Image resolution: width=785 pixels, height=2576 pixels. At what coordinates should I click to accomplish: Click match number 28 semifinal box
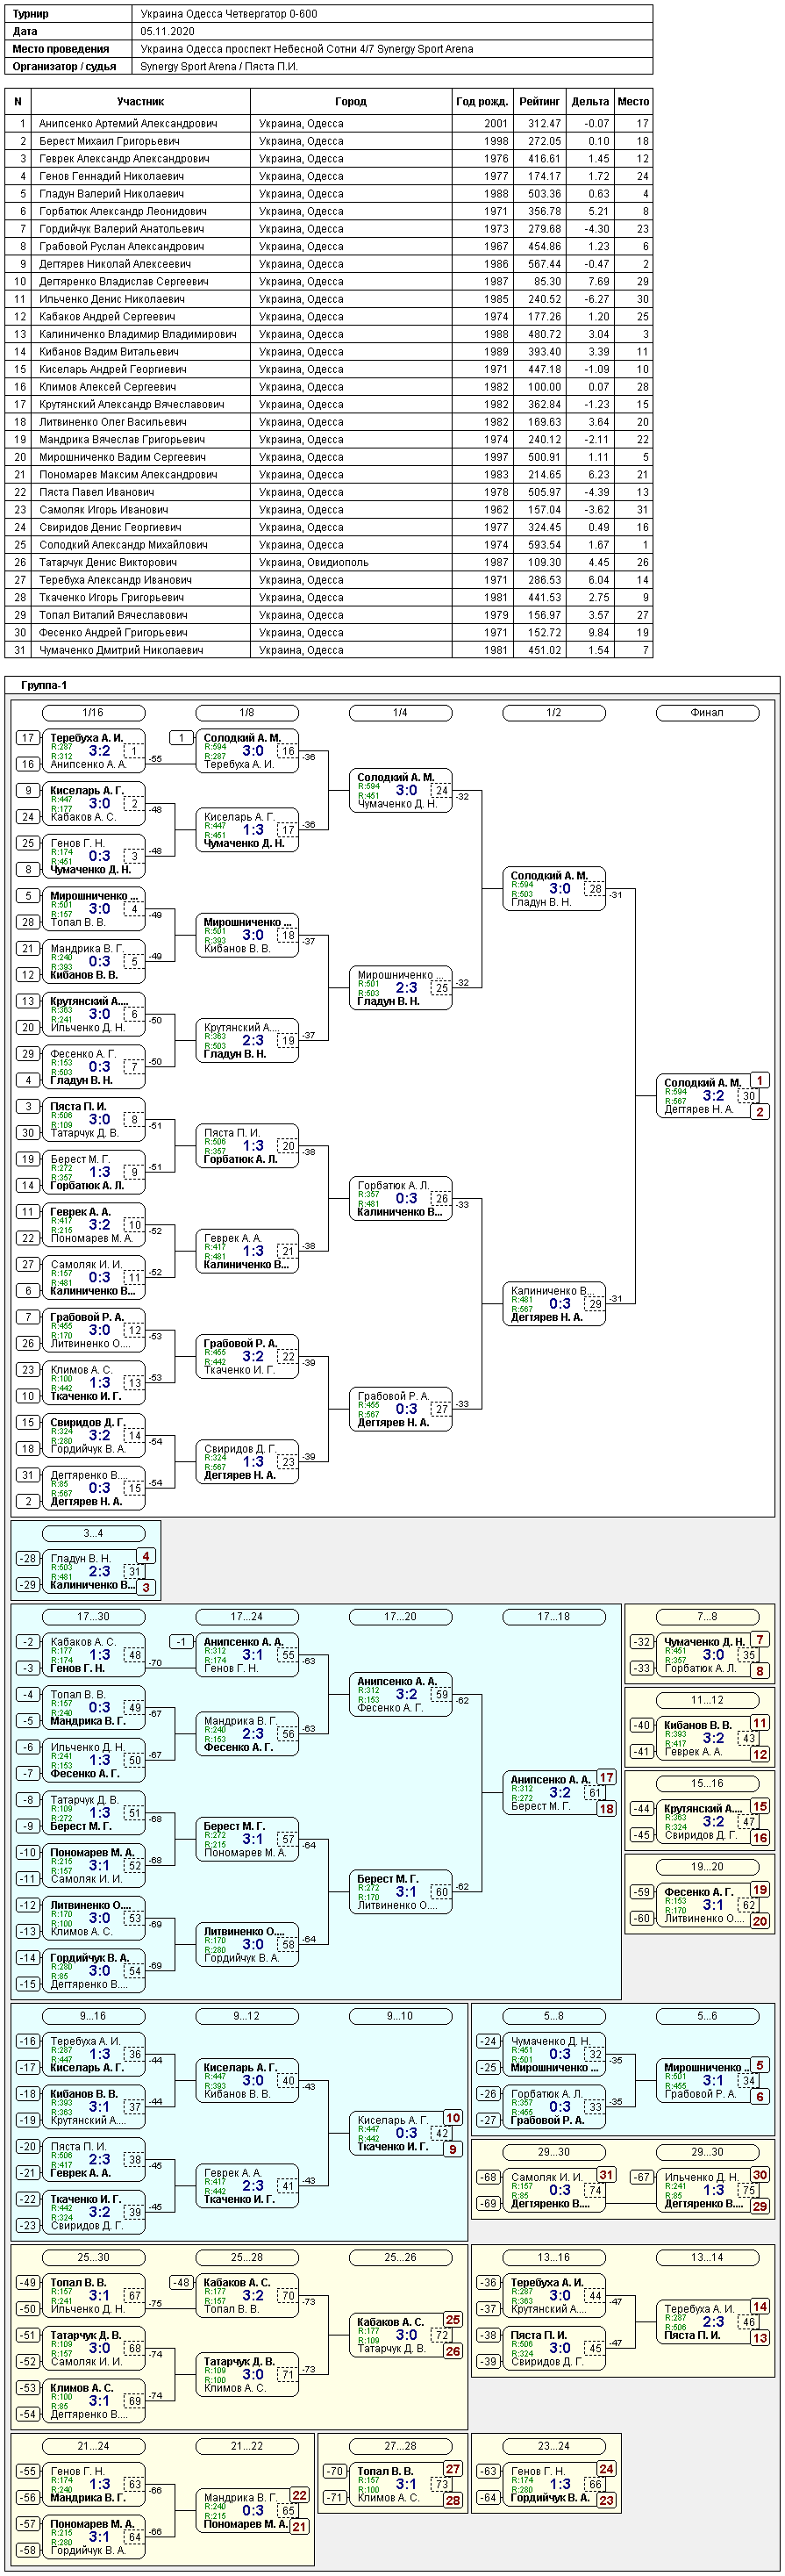pyautogui.click(x=596, y=889)
